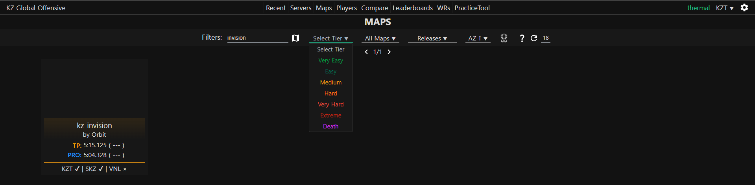The height and width of the screenshot is (185, 755).
Task: Click the SKZ ✓ mode label on the kz_invision card
Action: tap(94, 169)
